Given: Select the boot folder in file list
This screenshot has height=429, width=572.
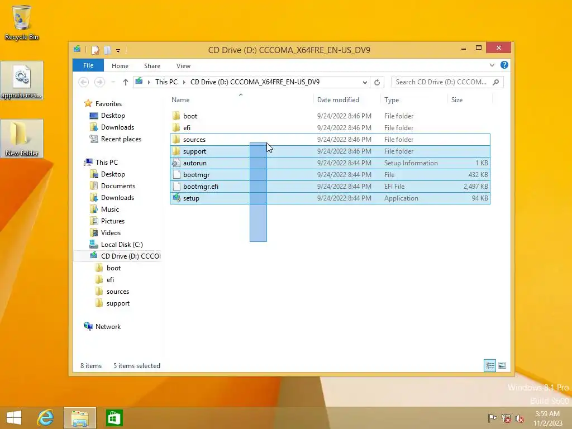Looking at the screenshot, I should pos(330,116).
